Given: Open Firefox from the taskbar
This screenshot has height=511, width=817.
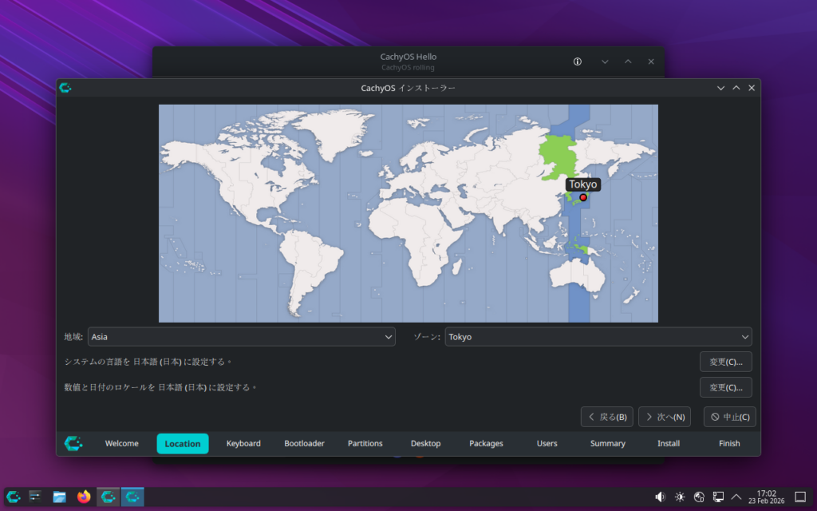Looking at the screenshot, I should [x=84, y=497].
